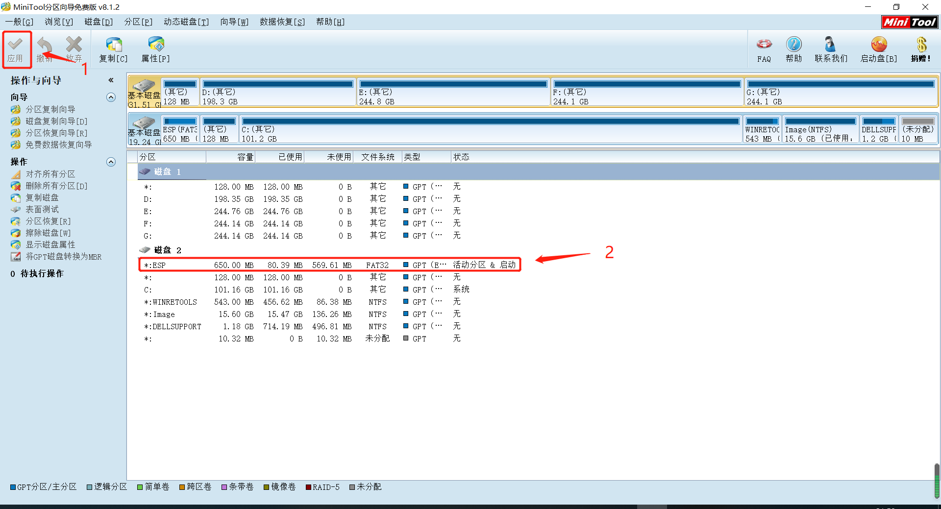Image resolution: width=941 pixels, height=509 pixels.
Task: Select the G: 244.1 GB partition block
Action: coord(841,92)
